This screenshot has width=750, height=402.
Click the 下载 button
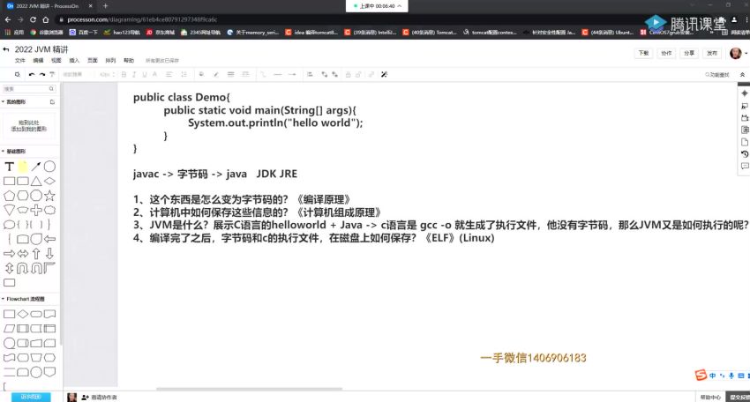tap(642, 53)
